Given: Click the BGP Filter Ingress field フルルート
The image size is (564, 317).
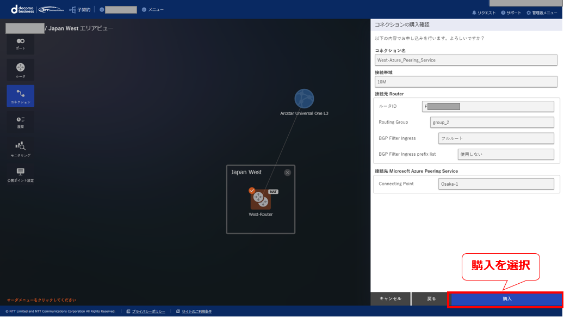Looking at the screenshot, I should click(496, 138).
